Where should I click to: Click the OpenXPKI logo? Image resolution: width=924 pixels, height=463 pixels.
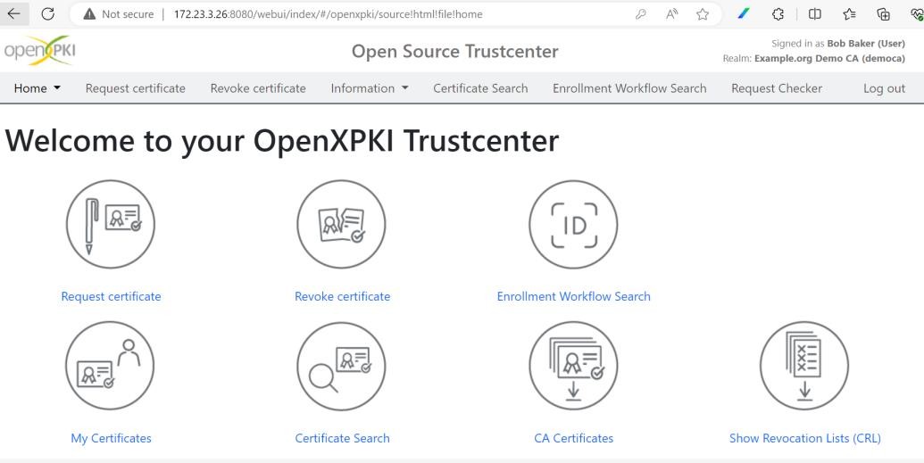coord(39,51)
